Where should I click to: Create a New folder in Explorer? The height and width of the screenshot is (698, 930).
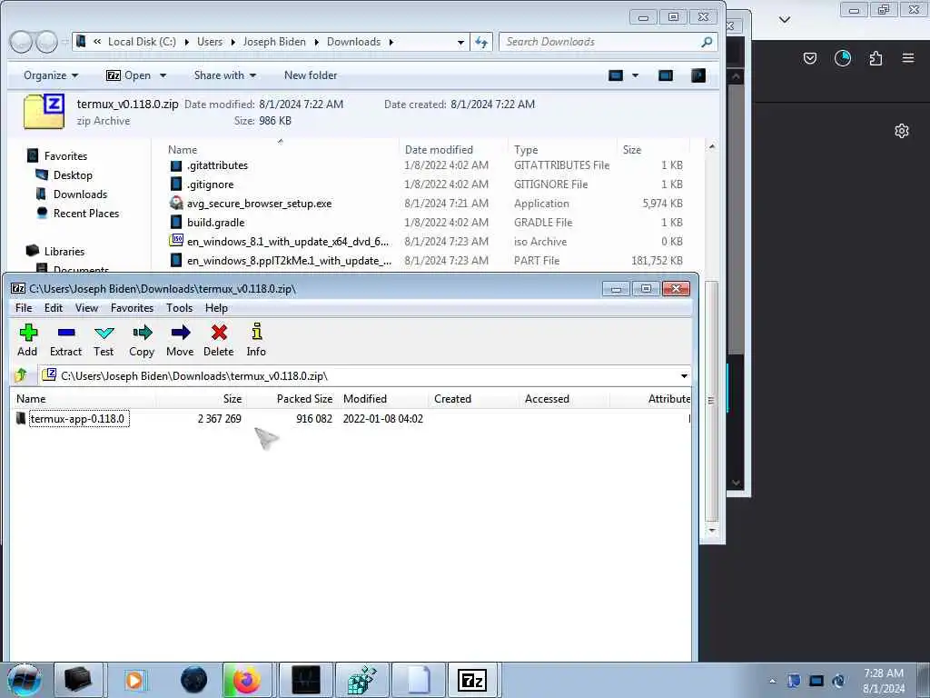[x=311, y=75]
